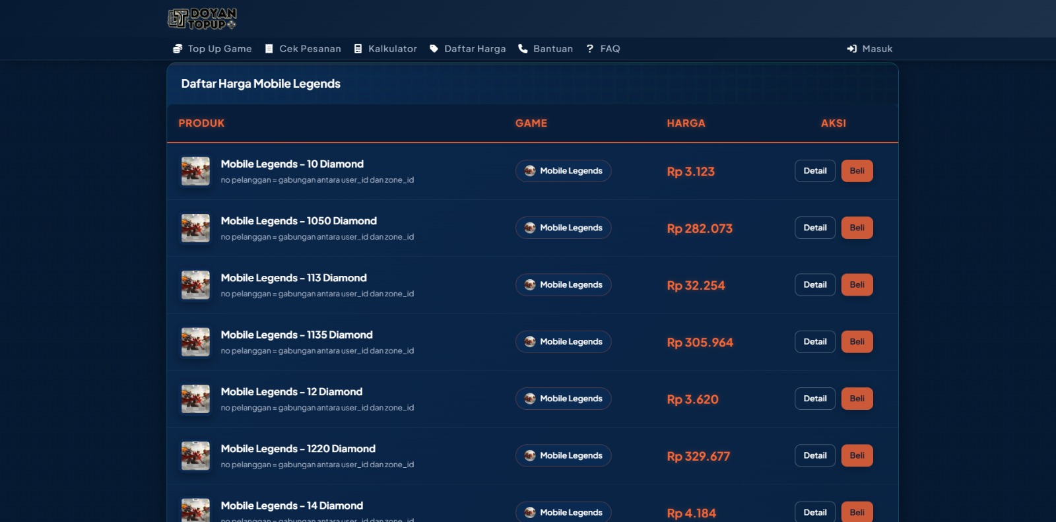Open the Top Up Game menu item
The width and height of the screenshot is (1056, 522).
219,49
